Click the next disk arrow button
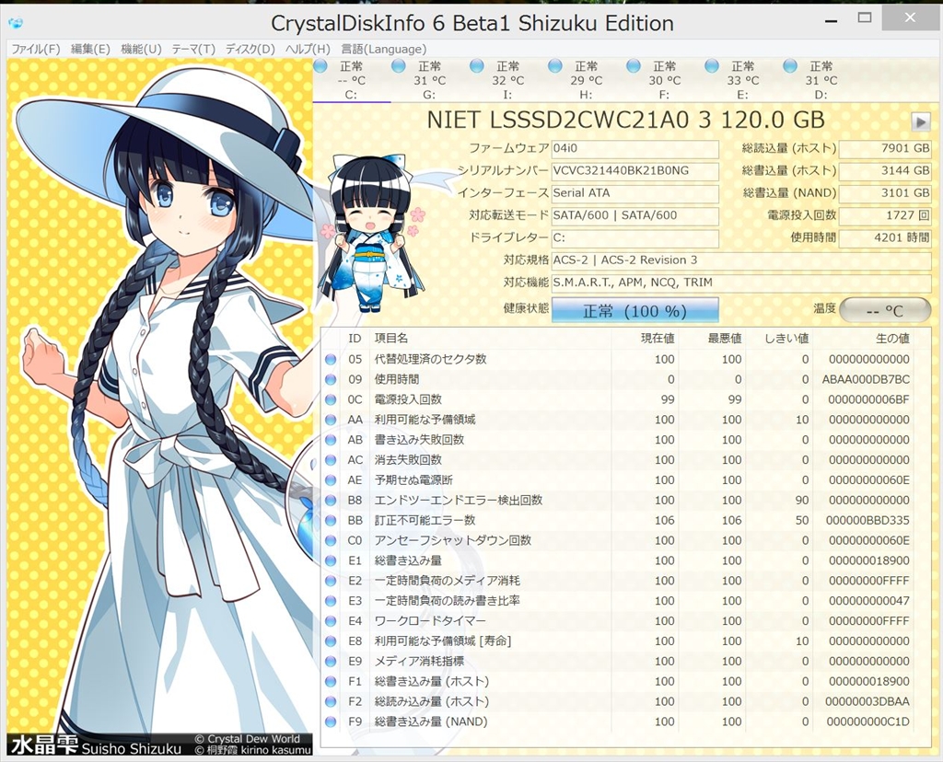Screen dimensions: 943x762 coord(920,122)
